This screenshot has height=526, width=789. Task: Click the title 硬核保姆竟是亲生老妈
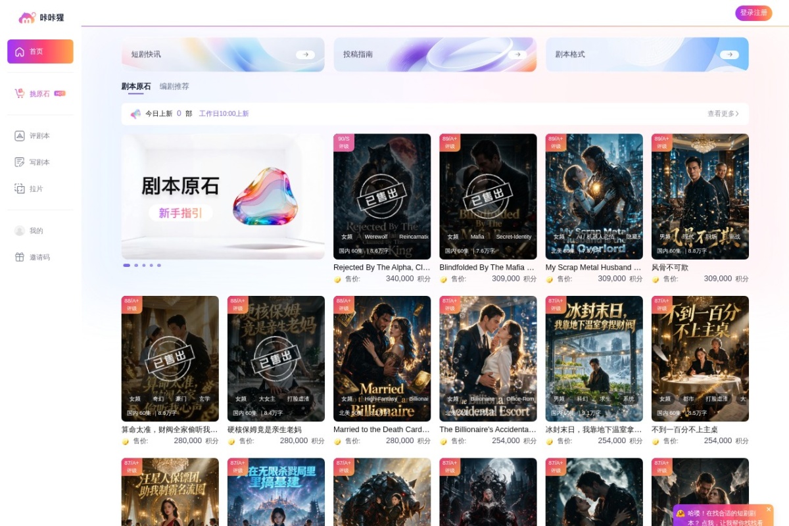(x=264, y=429)
